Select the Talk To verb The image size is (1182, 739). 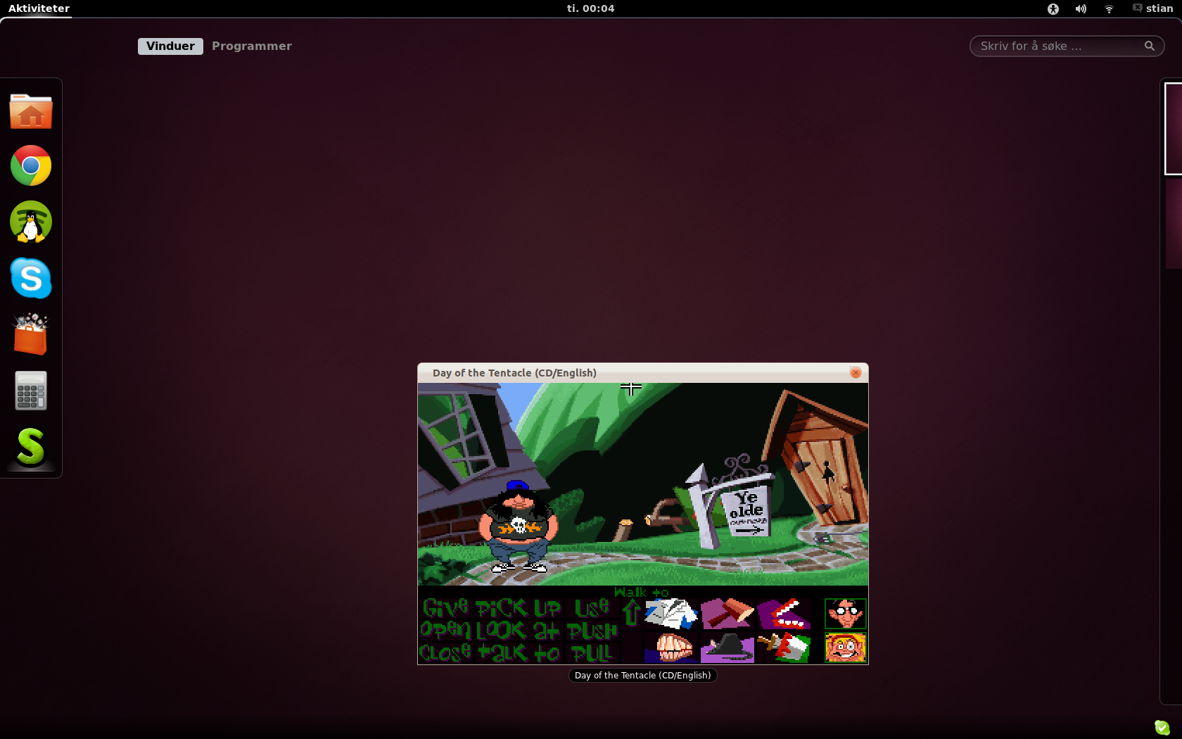[x=519, y=652]
